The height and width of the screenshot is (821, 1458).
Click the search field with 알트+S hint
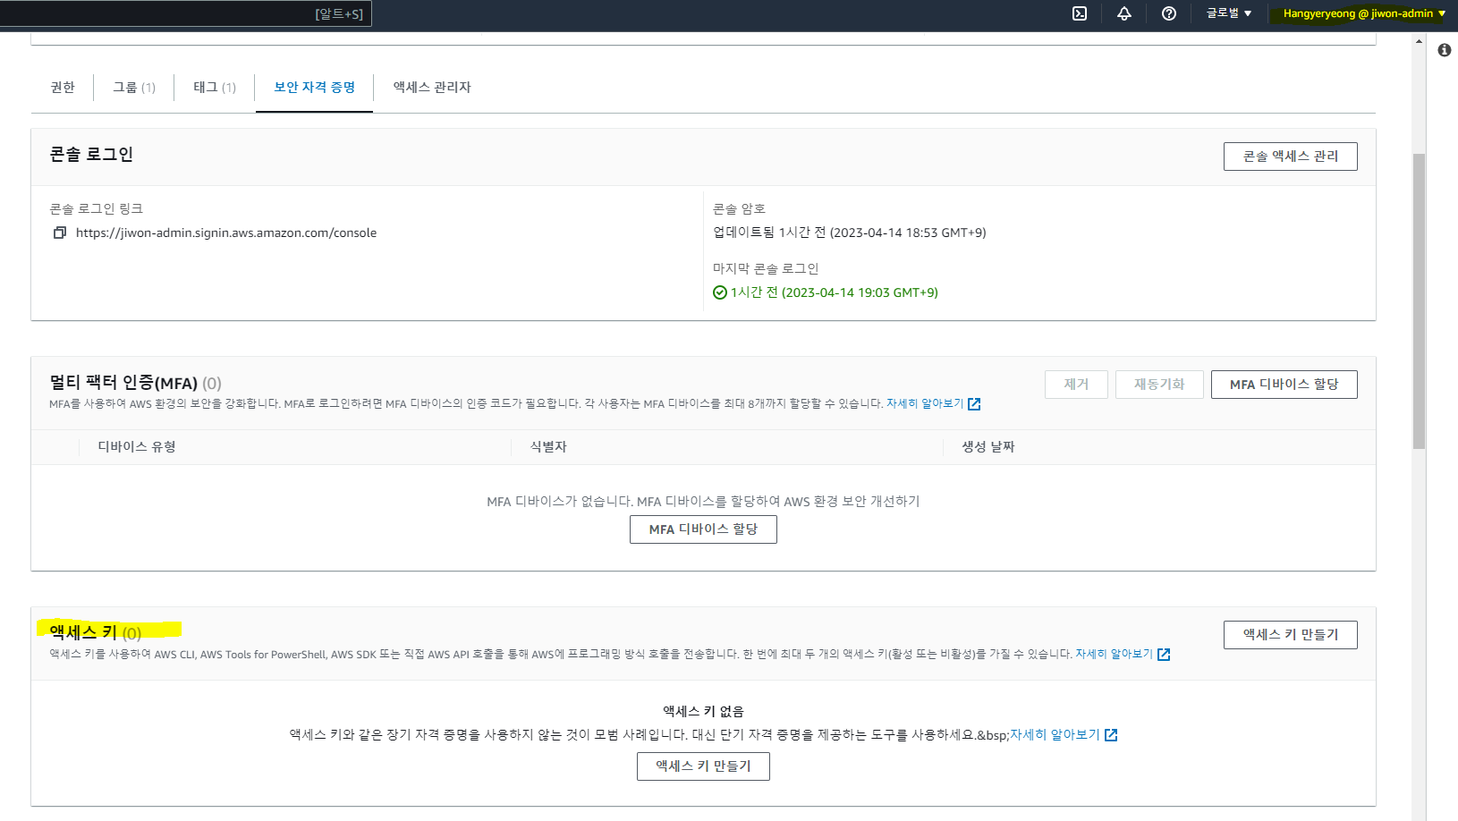(x=185, y=13)
